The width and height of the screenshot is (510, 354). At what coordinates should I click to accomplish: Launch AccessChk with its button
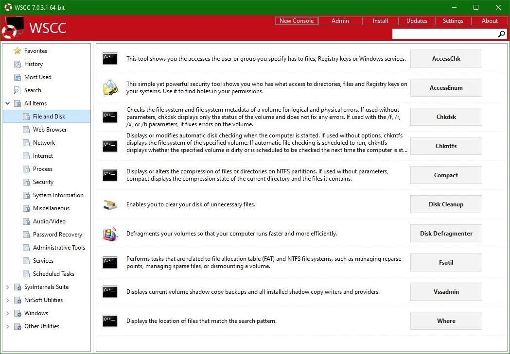point(446,58)
